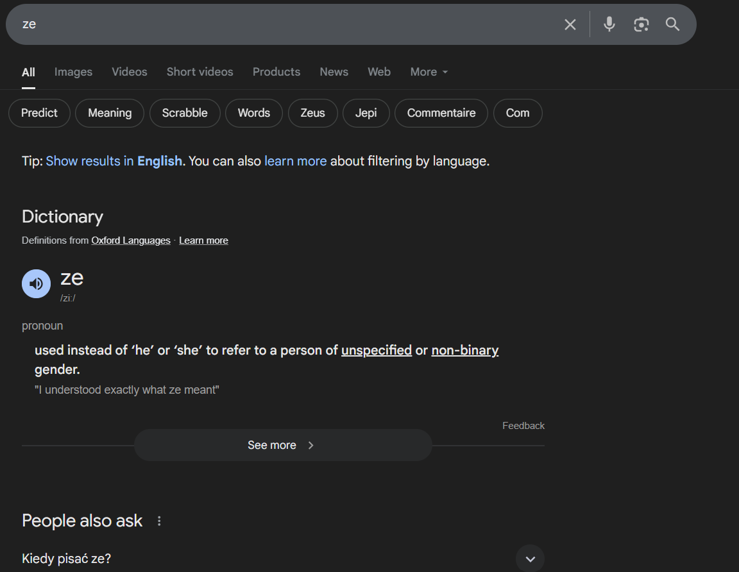The width and height of the screenshot is (739, 572).
Task: Select the Jepi suggestion chip
Action: (x=366, y=113)
